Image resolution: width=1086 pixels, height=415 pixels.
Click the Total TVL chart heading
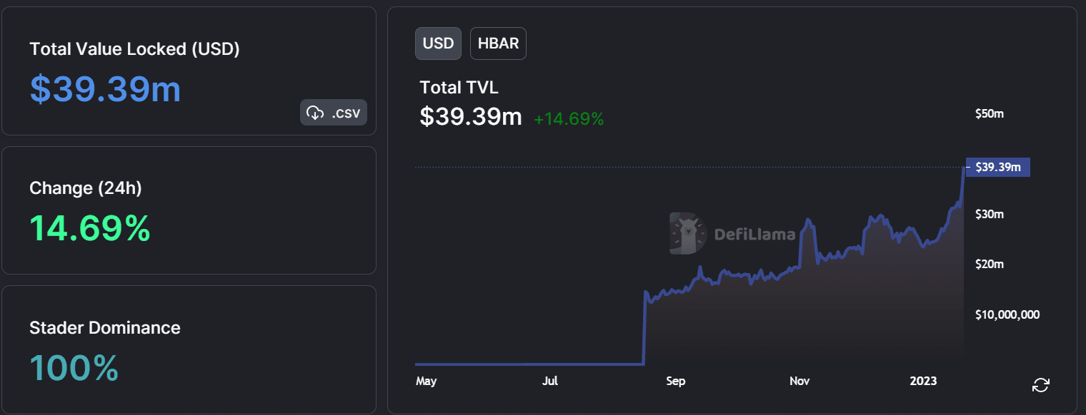tap(459, 88)
